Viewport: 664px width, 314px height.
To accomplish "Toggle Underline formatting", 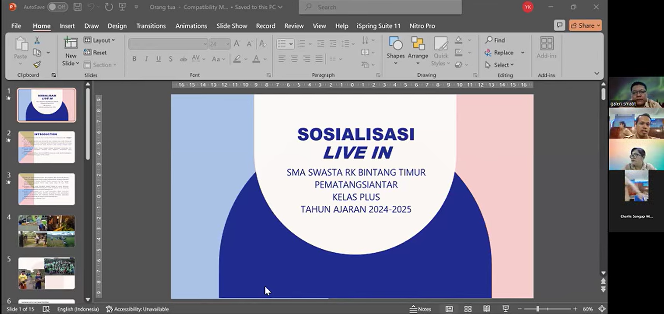I will [x=158, y=59].
